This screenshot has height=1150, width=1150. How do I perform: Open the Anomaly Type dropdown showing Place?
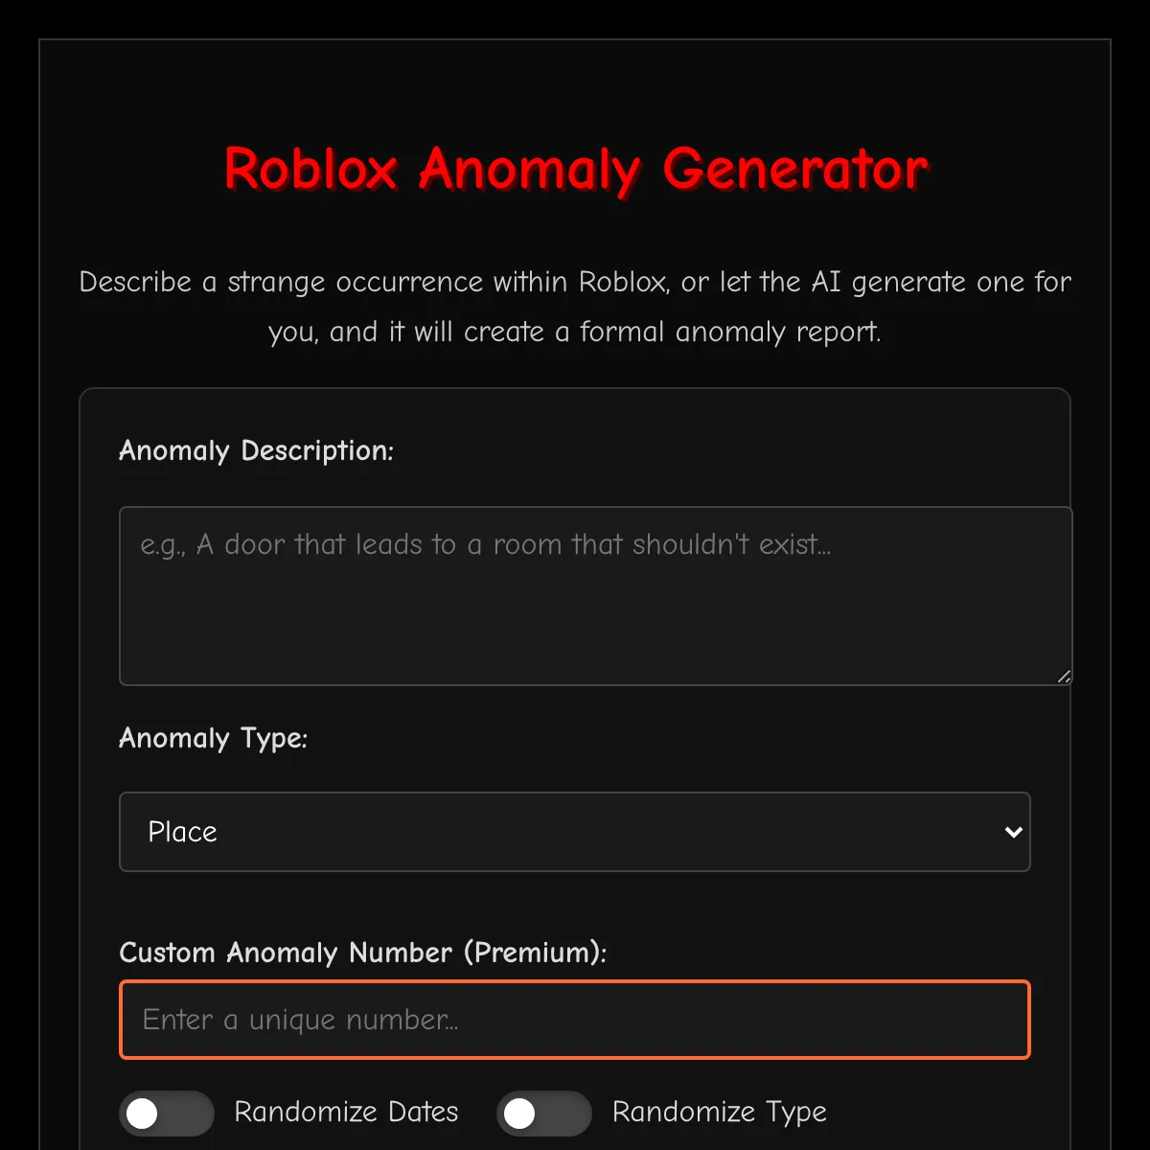point(575,832)
